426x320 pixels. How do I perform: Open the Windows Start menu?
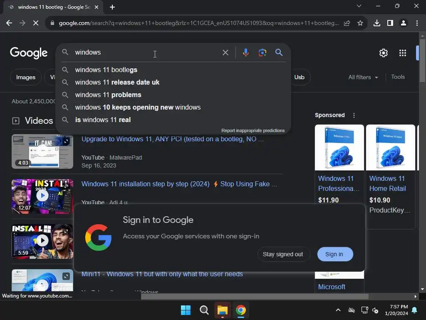tap(186, 310)
